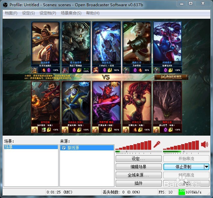This screenshot has height=198, width=213.
Task: Click the blue-team Vayne champion card
Action: [167, 47]
